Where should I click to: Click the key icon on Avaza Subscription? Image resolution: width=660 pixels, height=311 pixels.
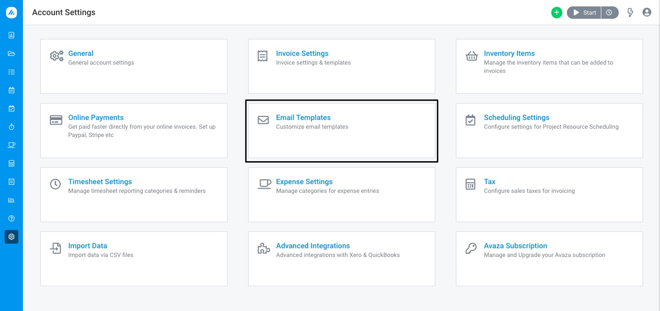click(471, 248)
